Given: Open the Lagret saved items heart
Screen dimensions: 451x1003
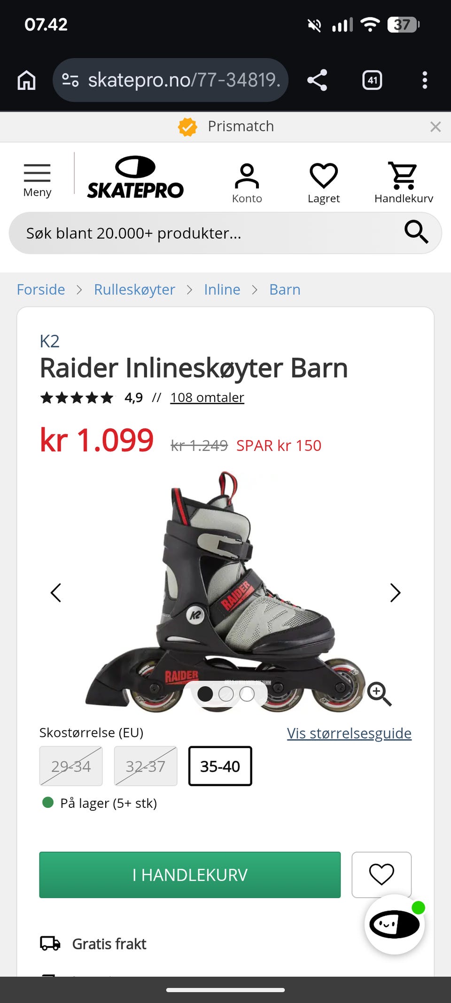Looking at the screenshot, I should coord(324,183).
